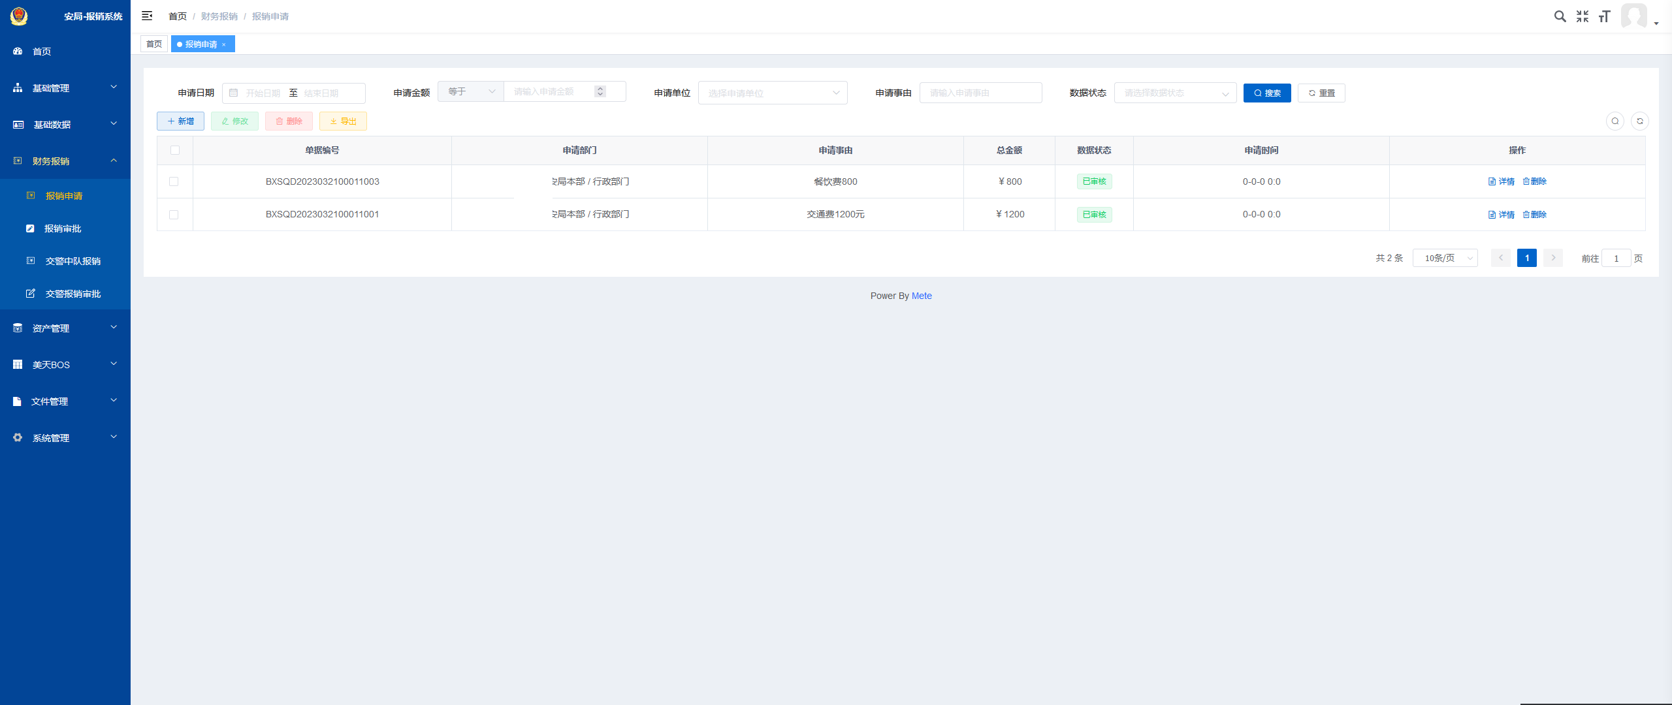Select 报销申请 submenu item
This screenshot has height=705, width=1672.
65,195
